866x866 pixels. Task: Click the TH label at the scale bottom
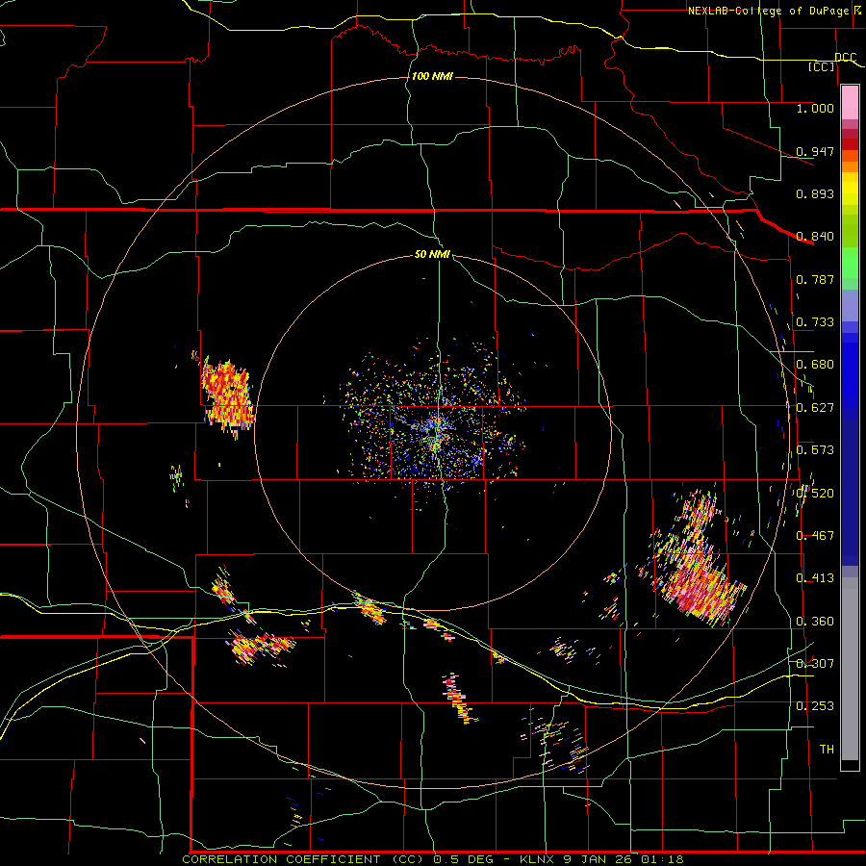tap(827, 749)
